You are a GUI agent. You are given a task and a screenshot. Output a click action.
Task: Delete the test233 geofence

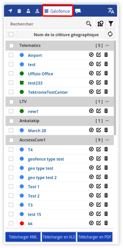click(106, 83)
